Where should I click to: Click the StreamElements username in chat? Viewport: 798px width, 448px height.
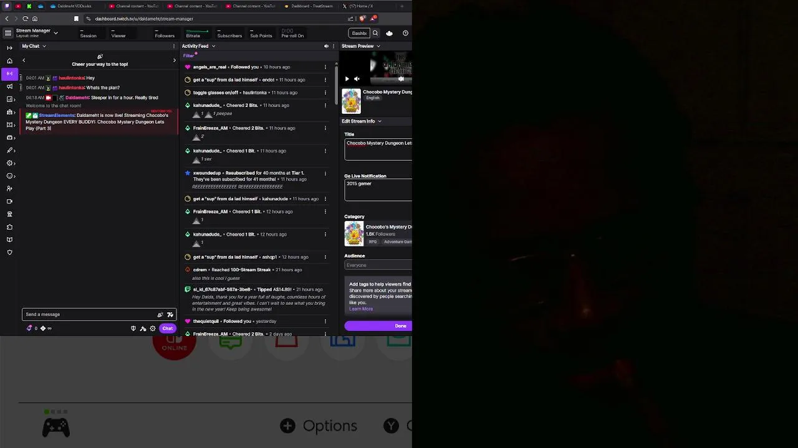tap(57, 115)
